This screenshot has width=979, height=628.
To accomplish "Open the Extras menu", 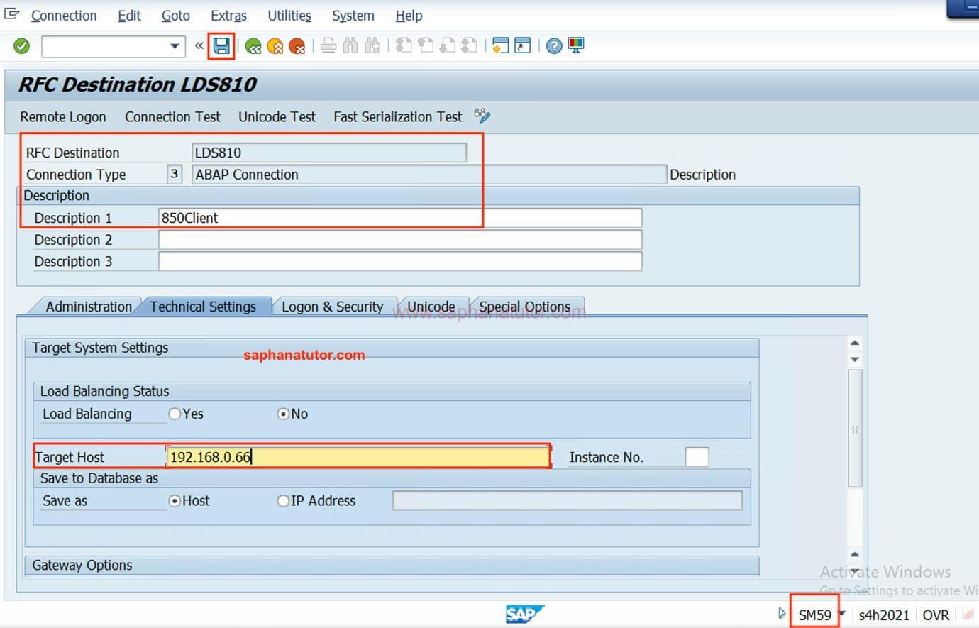I will pyautogui.click(x=228, y=16).
